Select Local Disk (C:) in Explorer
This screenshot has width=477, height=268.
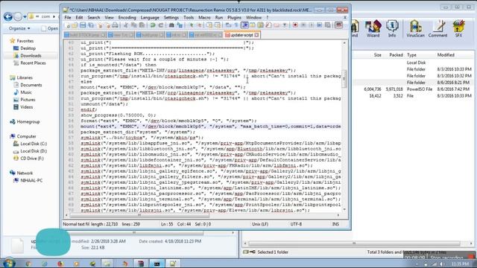pos(30,144)
